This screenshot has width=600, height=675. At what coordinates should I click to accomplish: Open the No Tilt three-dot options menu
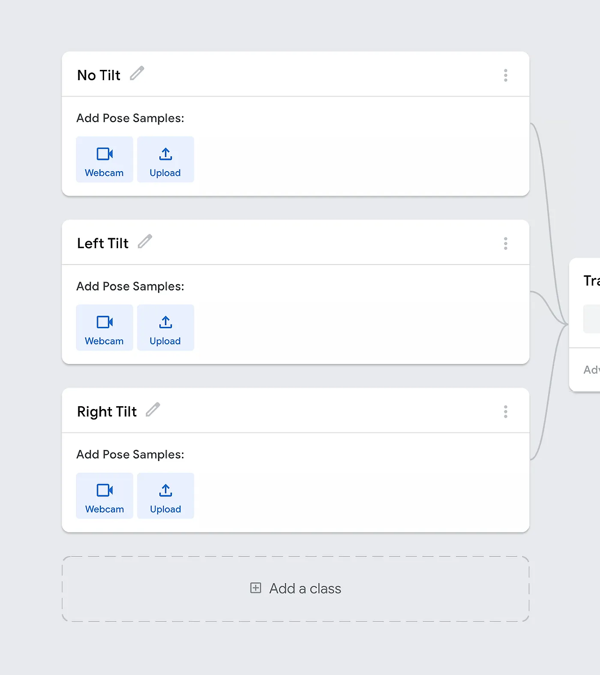pos(505,76)
